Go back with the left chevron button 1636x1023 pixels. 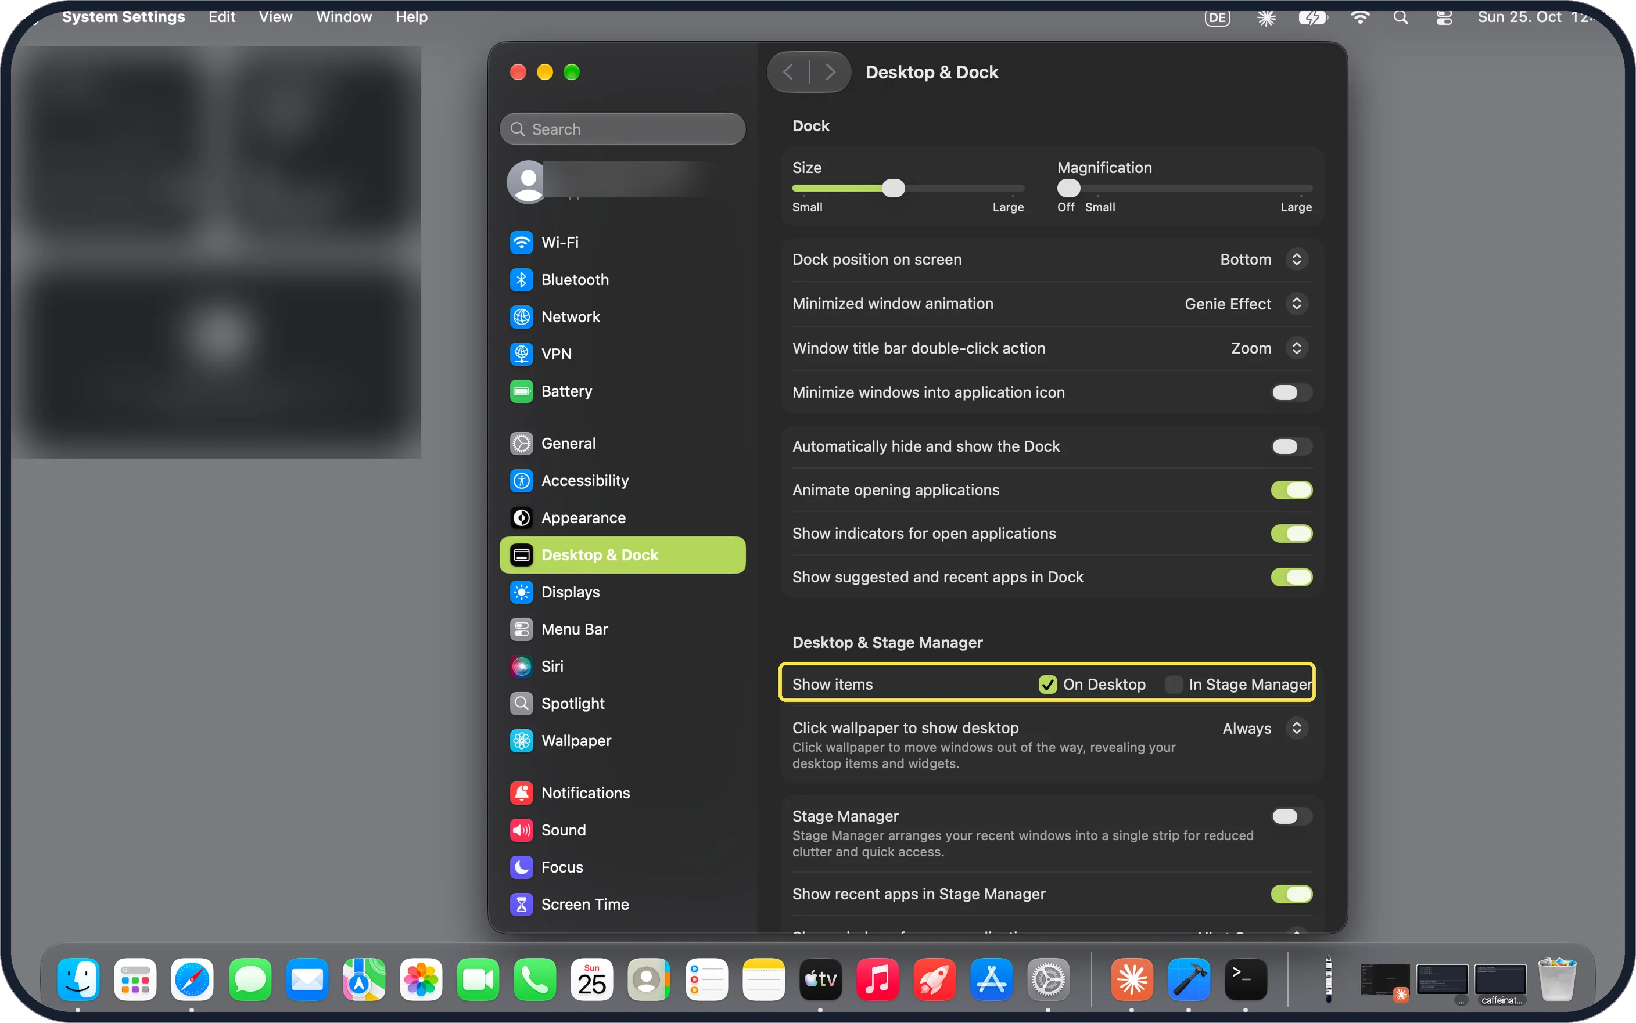pyautogui.click(x=788, y=73)
